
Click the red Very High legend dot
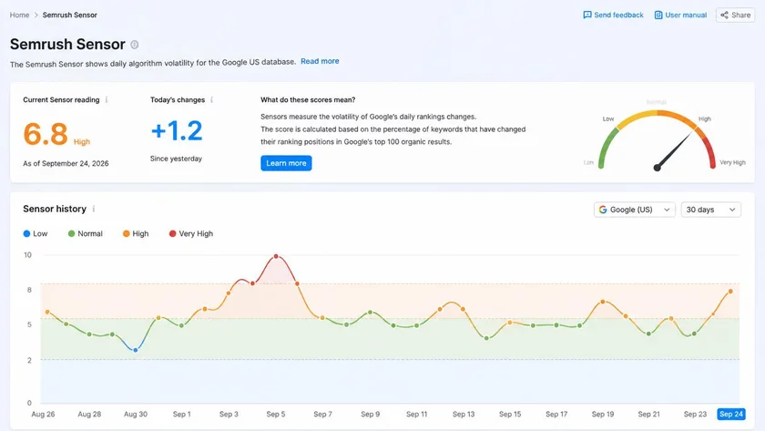[172, 234]
